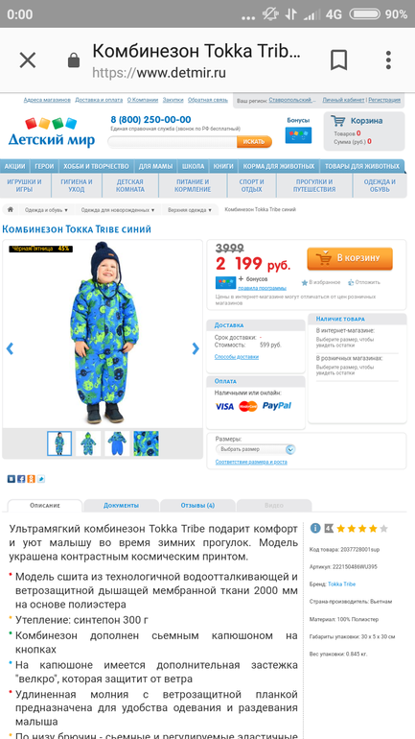Viewport: 415px width, 739px height.
Task: Close the browser custom tab
Action: coord(28,60)
